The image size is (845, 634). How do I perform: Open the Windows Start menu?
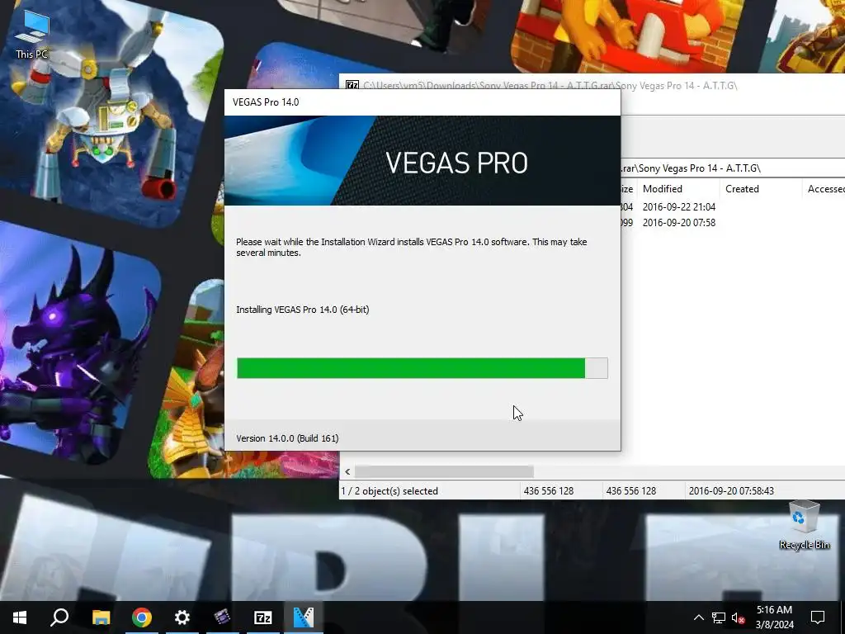tap(20, 617)
